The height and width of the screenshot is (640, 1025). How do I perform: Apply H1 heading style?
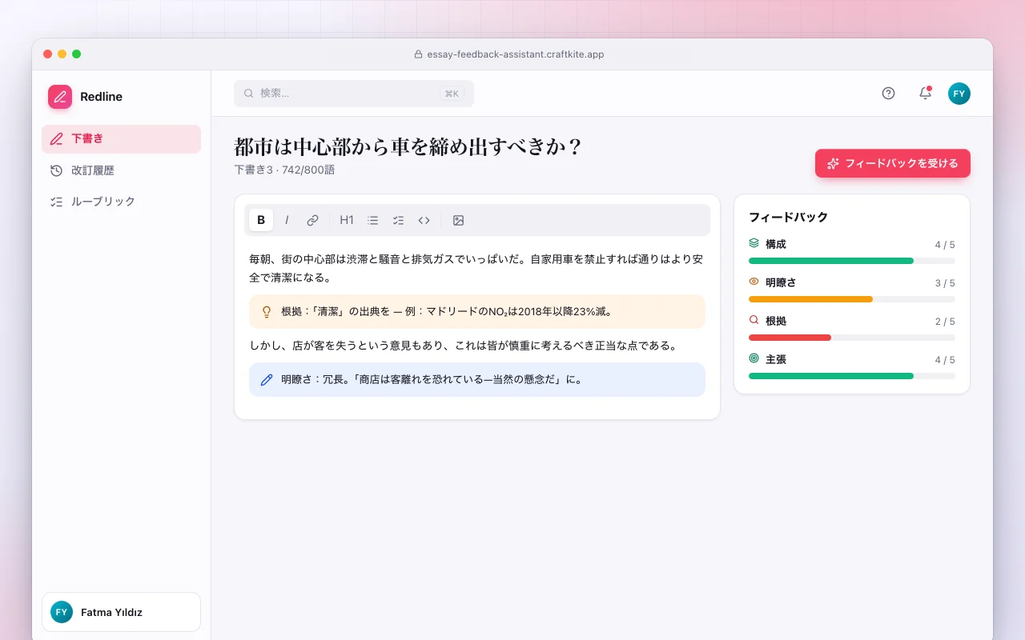tap(347, 220)
